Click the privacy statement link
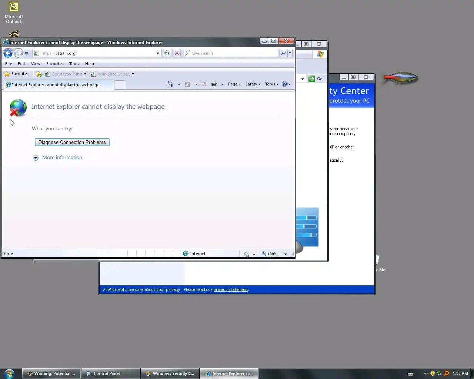This screenshot has width=474, height=379. [230, 289]
